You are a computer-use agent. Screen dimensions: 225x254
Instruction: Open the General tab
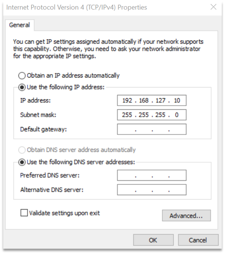[20, 25]
